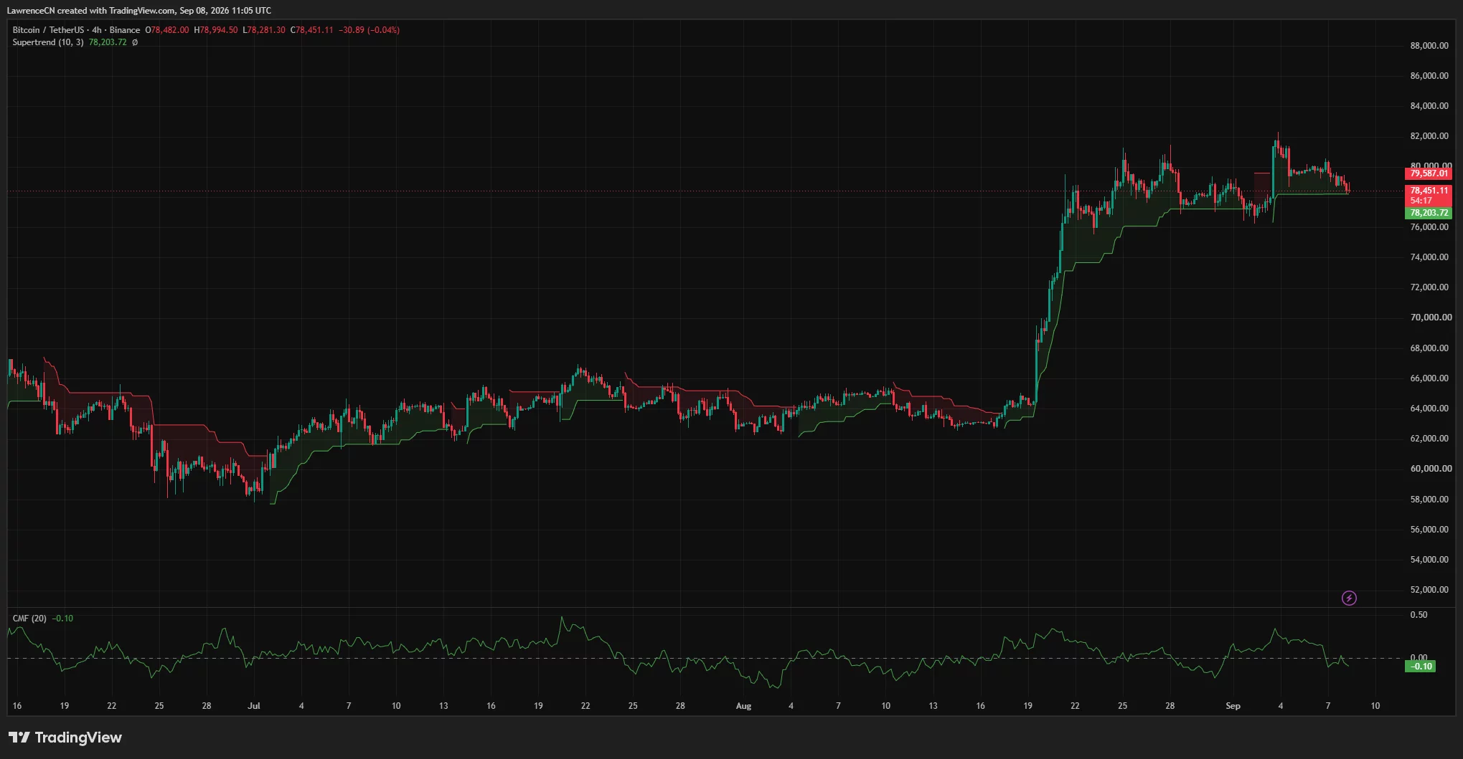Click the close value C78,451.11 in legend

[311, 30]
